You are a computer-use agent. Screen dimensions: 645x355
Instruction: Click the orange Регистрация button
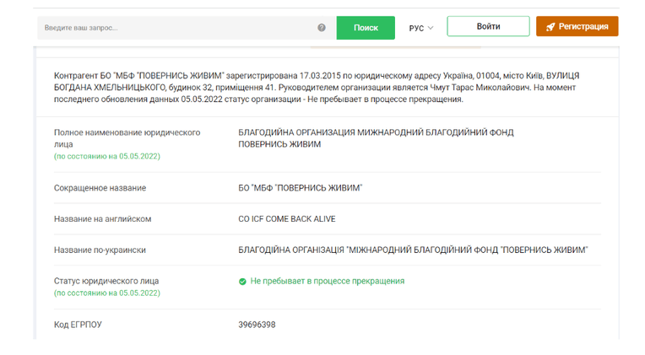[x=577, y=26]
